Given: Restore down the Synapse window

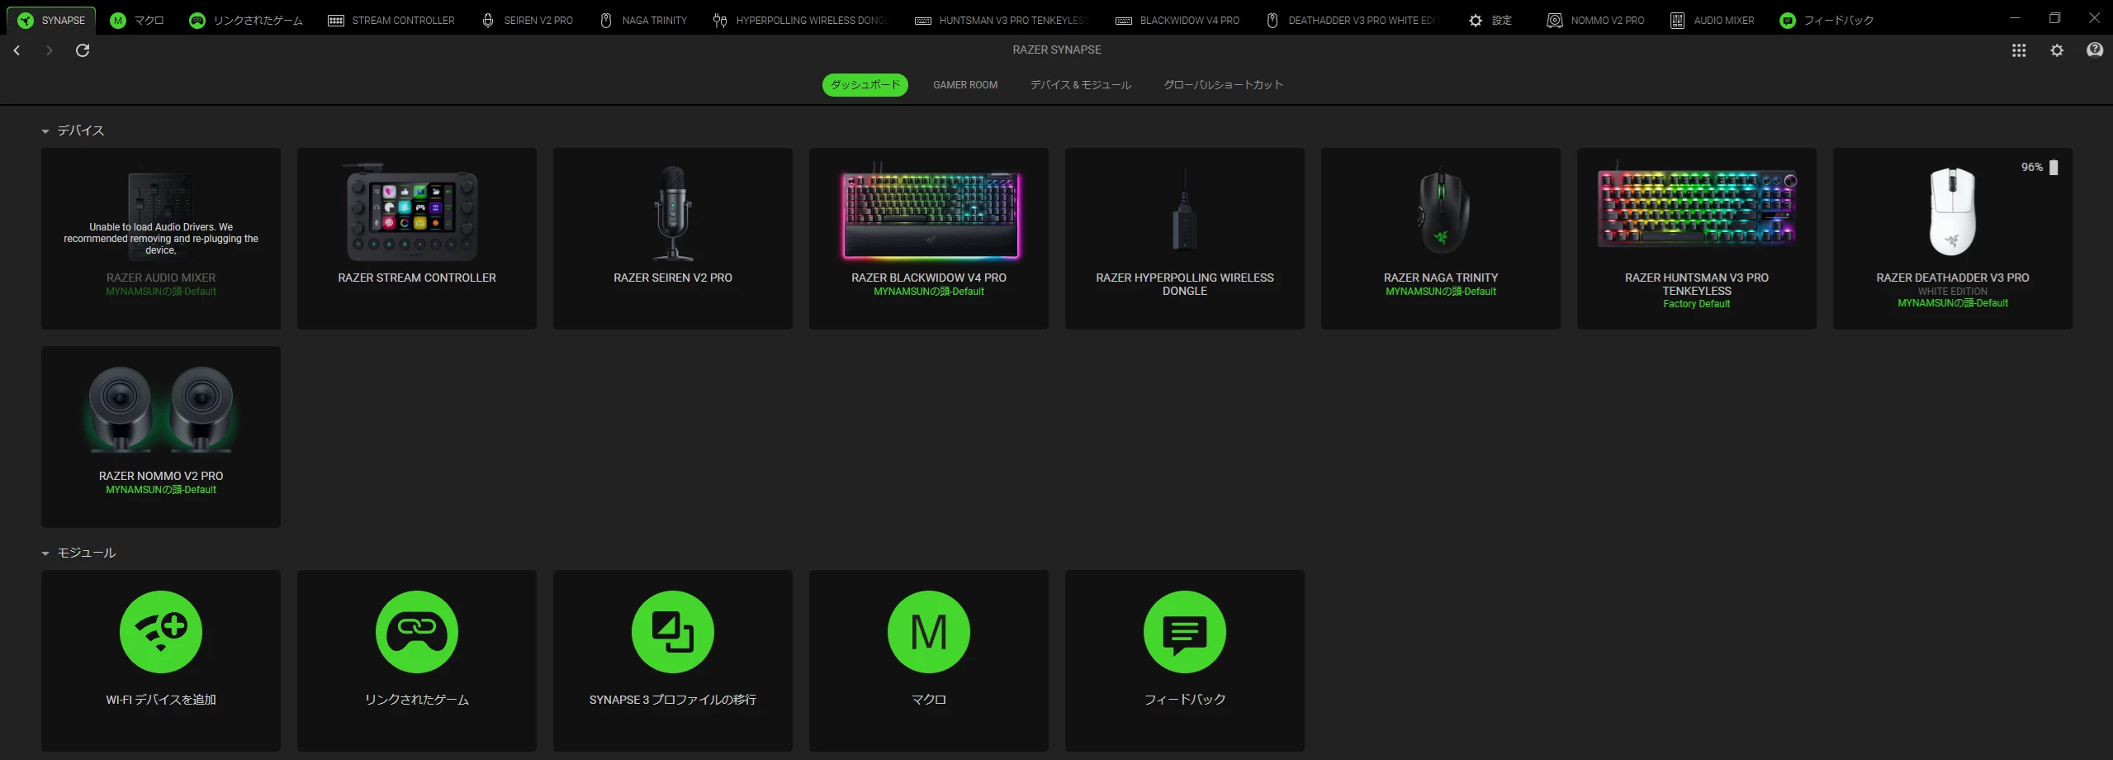Looking at the screenshot, I should pos(2054,18).
